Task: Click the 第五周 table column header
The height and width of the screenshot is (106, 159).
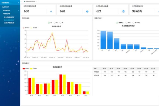Action: [132, 69]
